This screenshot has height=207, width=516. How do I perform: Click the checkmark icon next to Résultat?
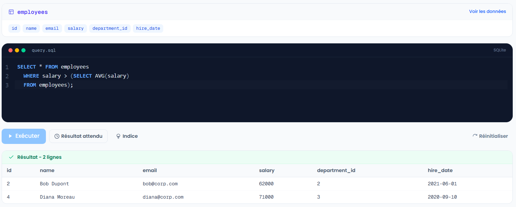(11, 157)
